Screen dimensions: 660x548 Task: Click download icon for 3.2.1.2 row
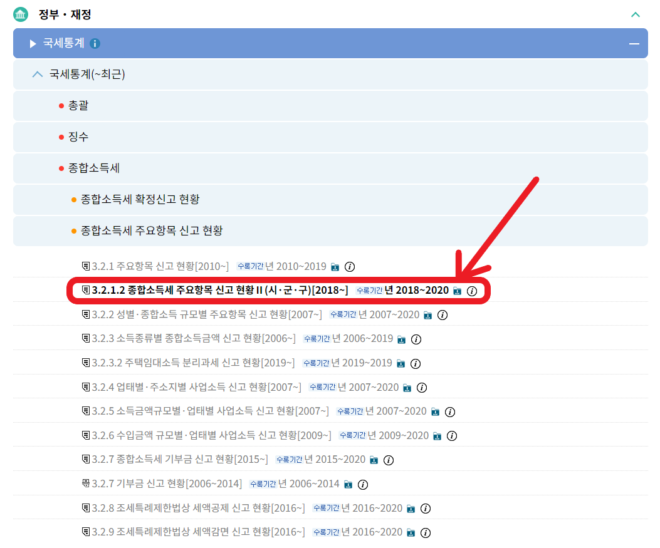(x=457, y=291)
